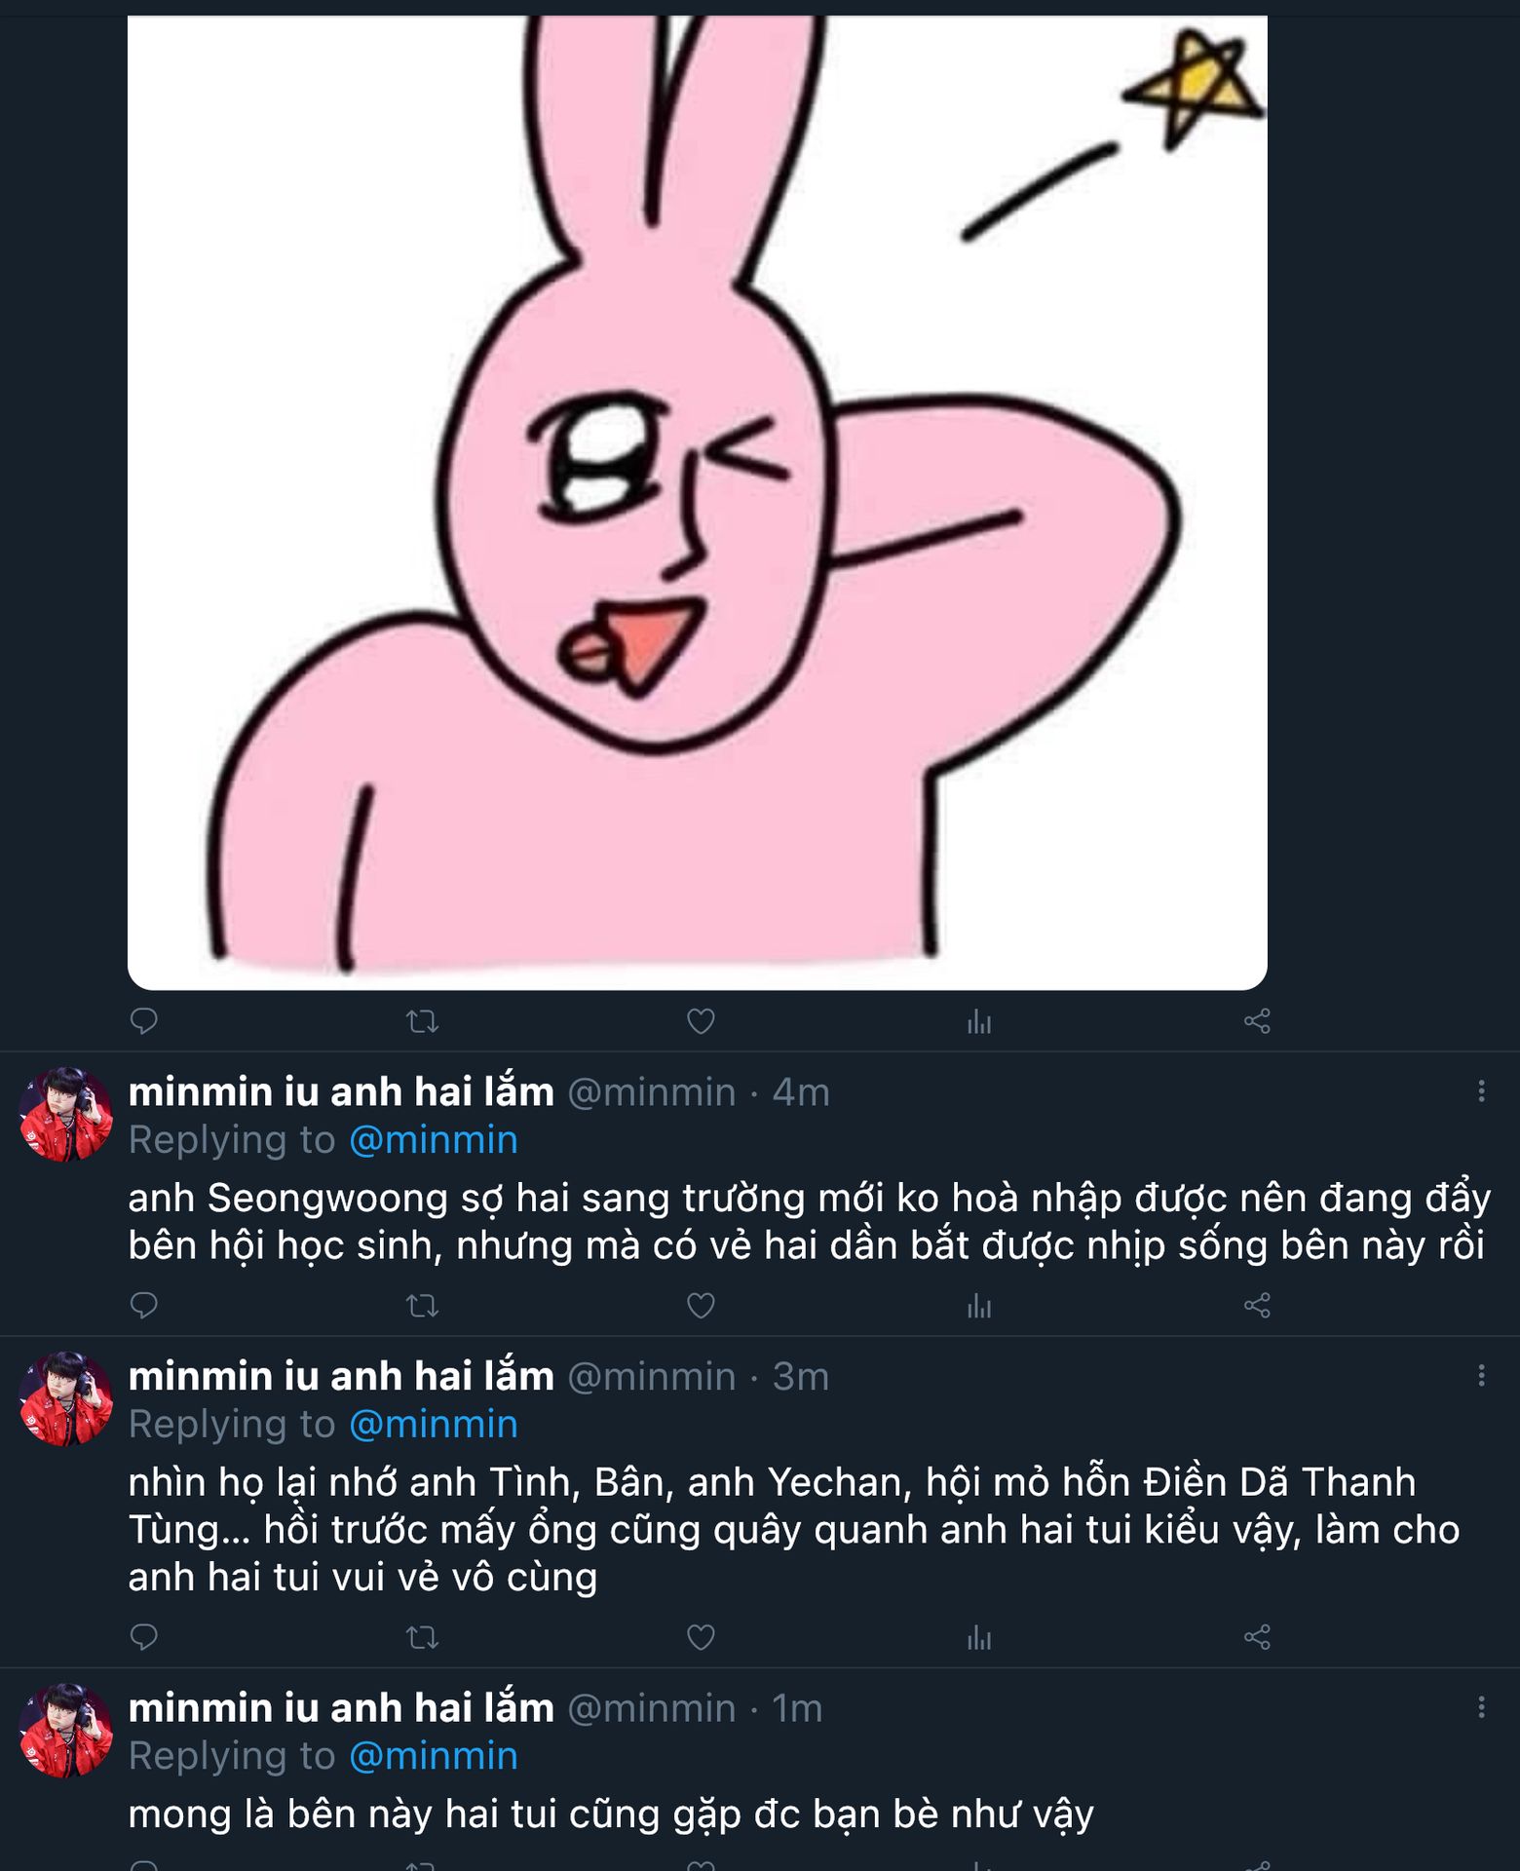
Task: Retweet the pink rabbit image tweet
Action: pyautogui.click(x=422, y=1021)
